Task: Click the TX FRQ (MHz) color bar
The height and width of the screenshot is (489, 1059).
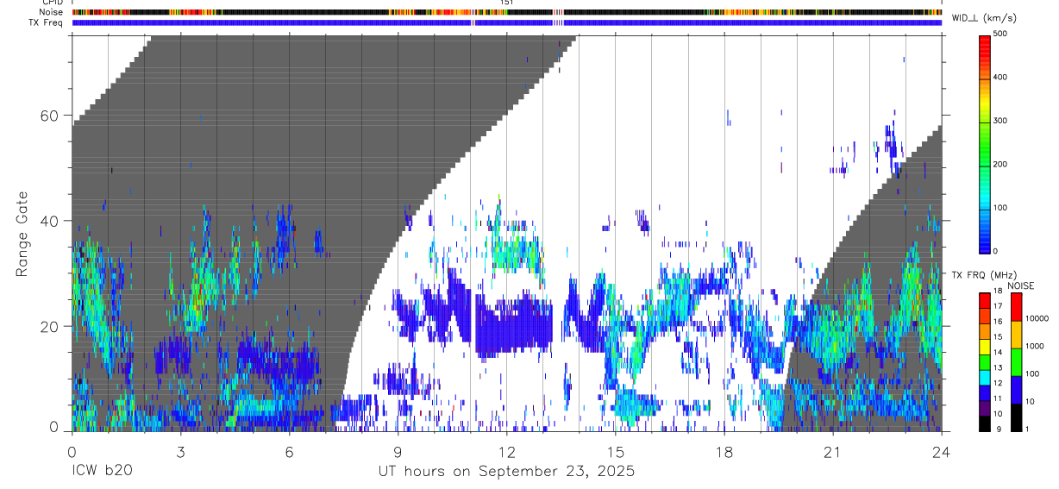Action: 985,361
